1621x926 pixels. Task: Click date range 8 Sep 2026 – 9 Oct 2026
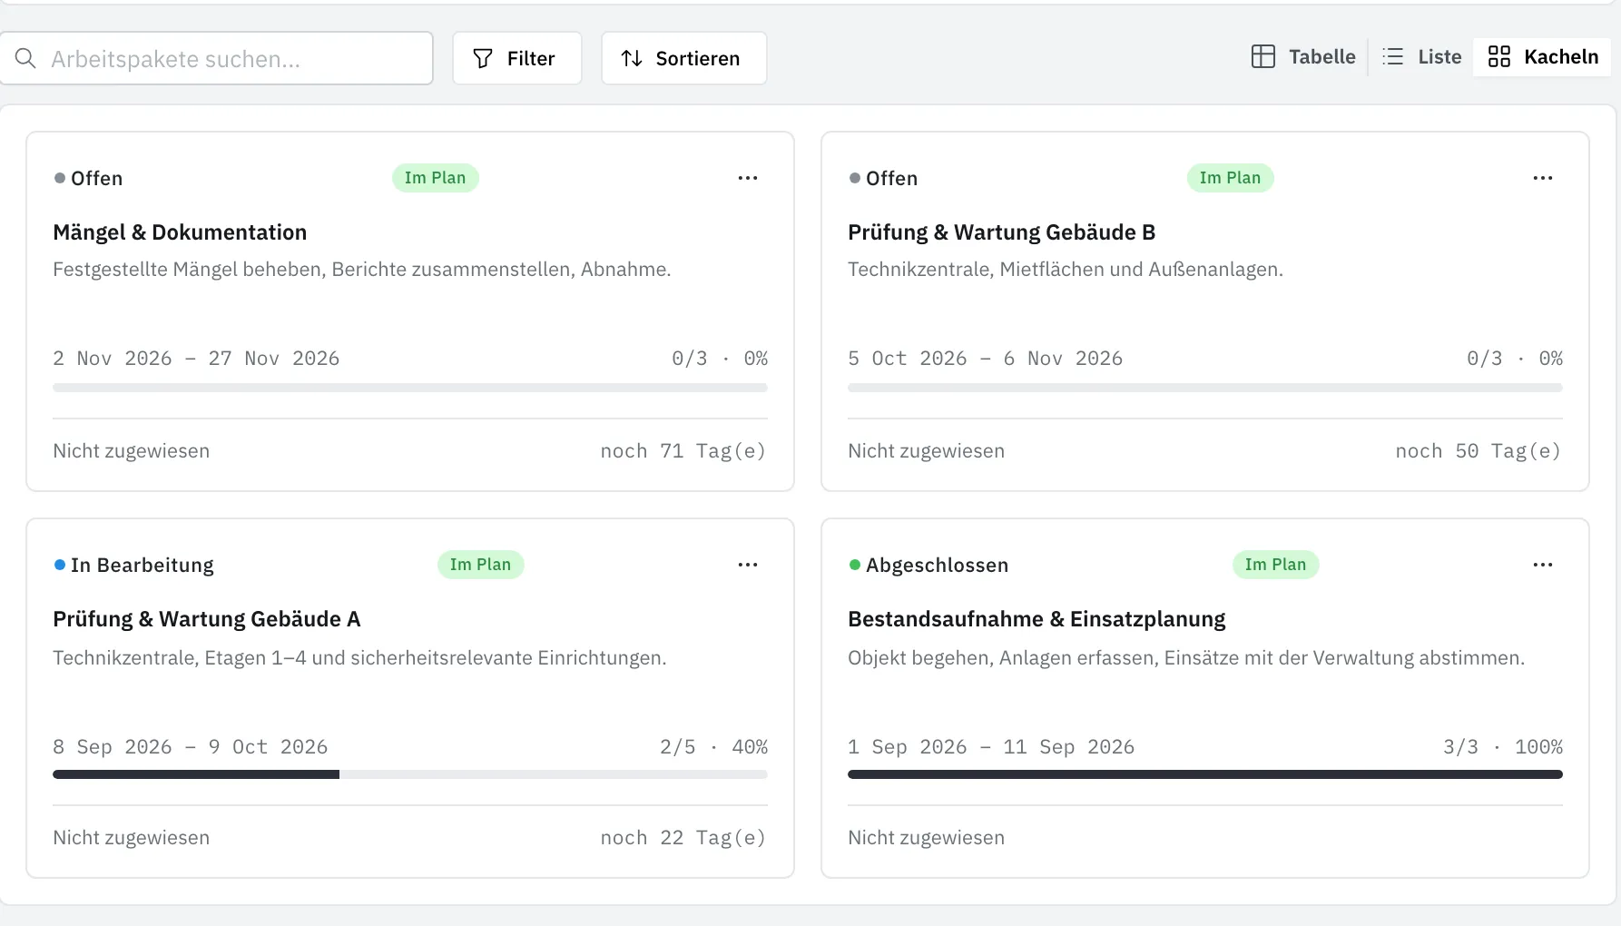click(x=191, y=747)
